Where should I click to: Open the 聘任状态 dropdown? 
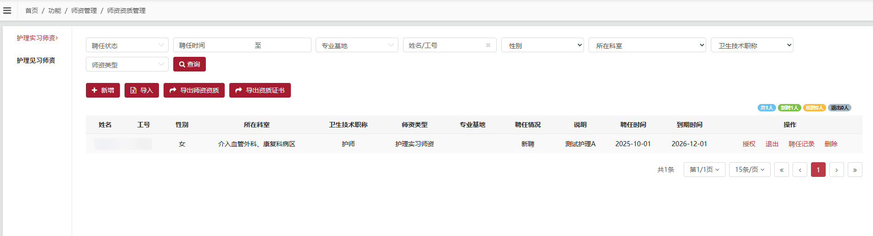pos(127,45)
